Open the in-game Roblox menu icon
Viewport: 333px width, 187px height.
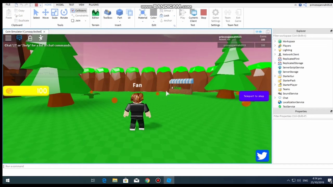coord(8,38)
